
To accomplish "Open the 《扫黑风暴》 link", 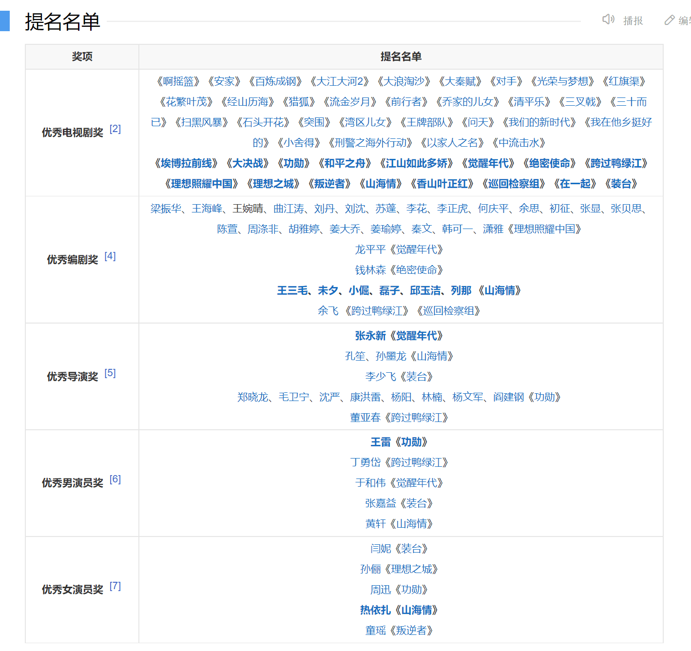I will coord(201,122).
